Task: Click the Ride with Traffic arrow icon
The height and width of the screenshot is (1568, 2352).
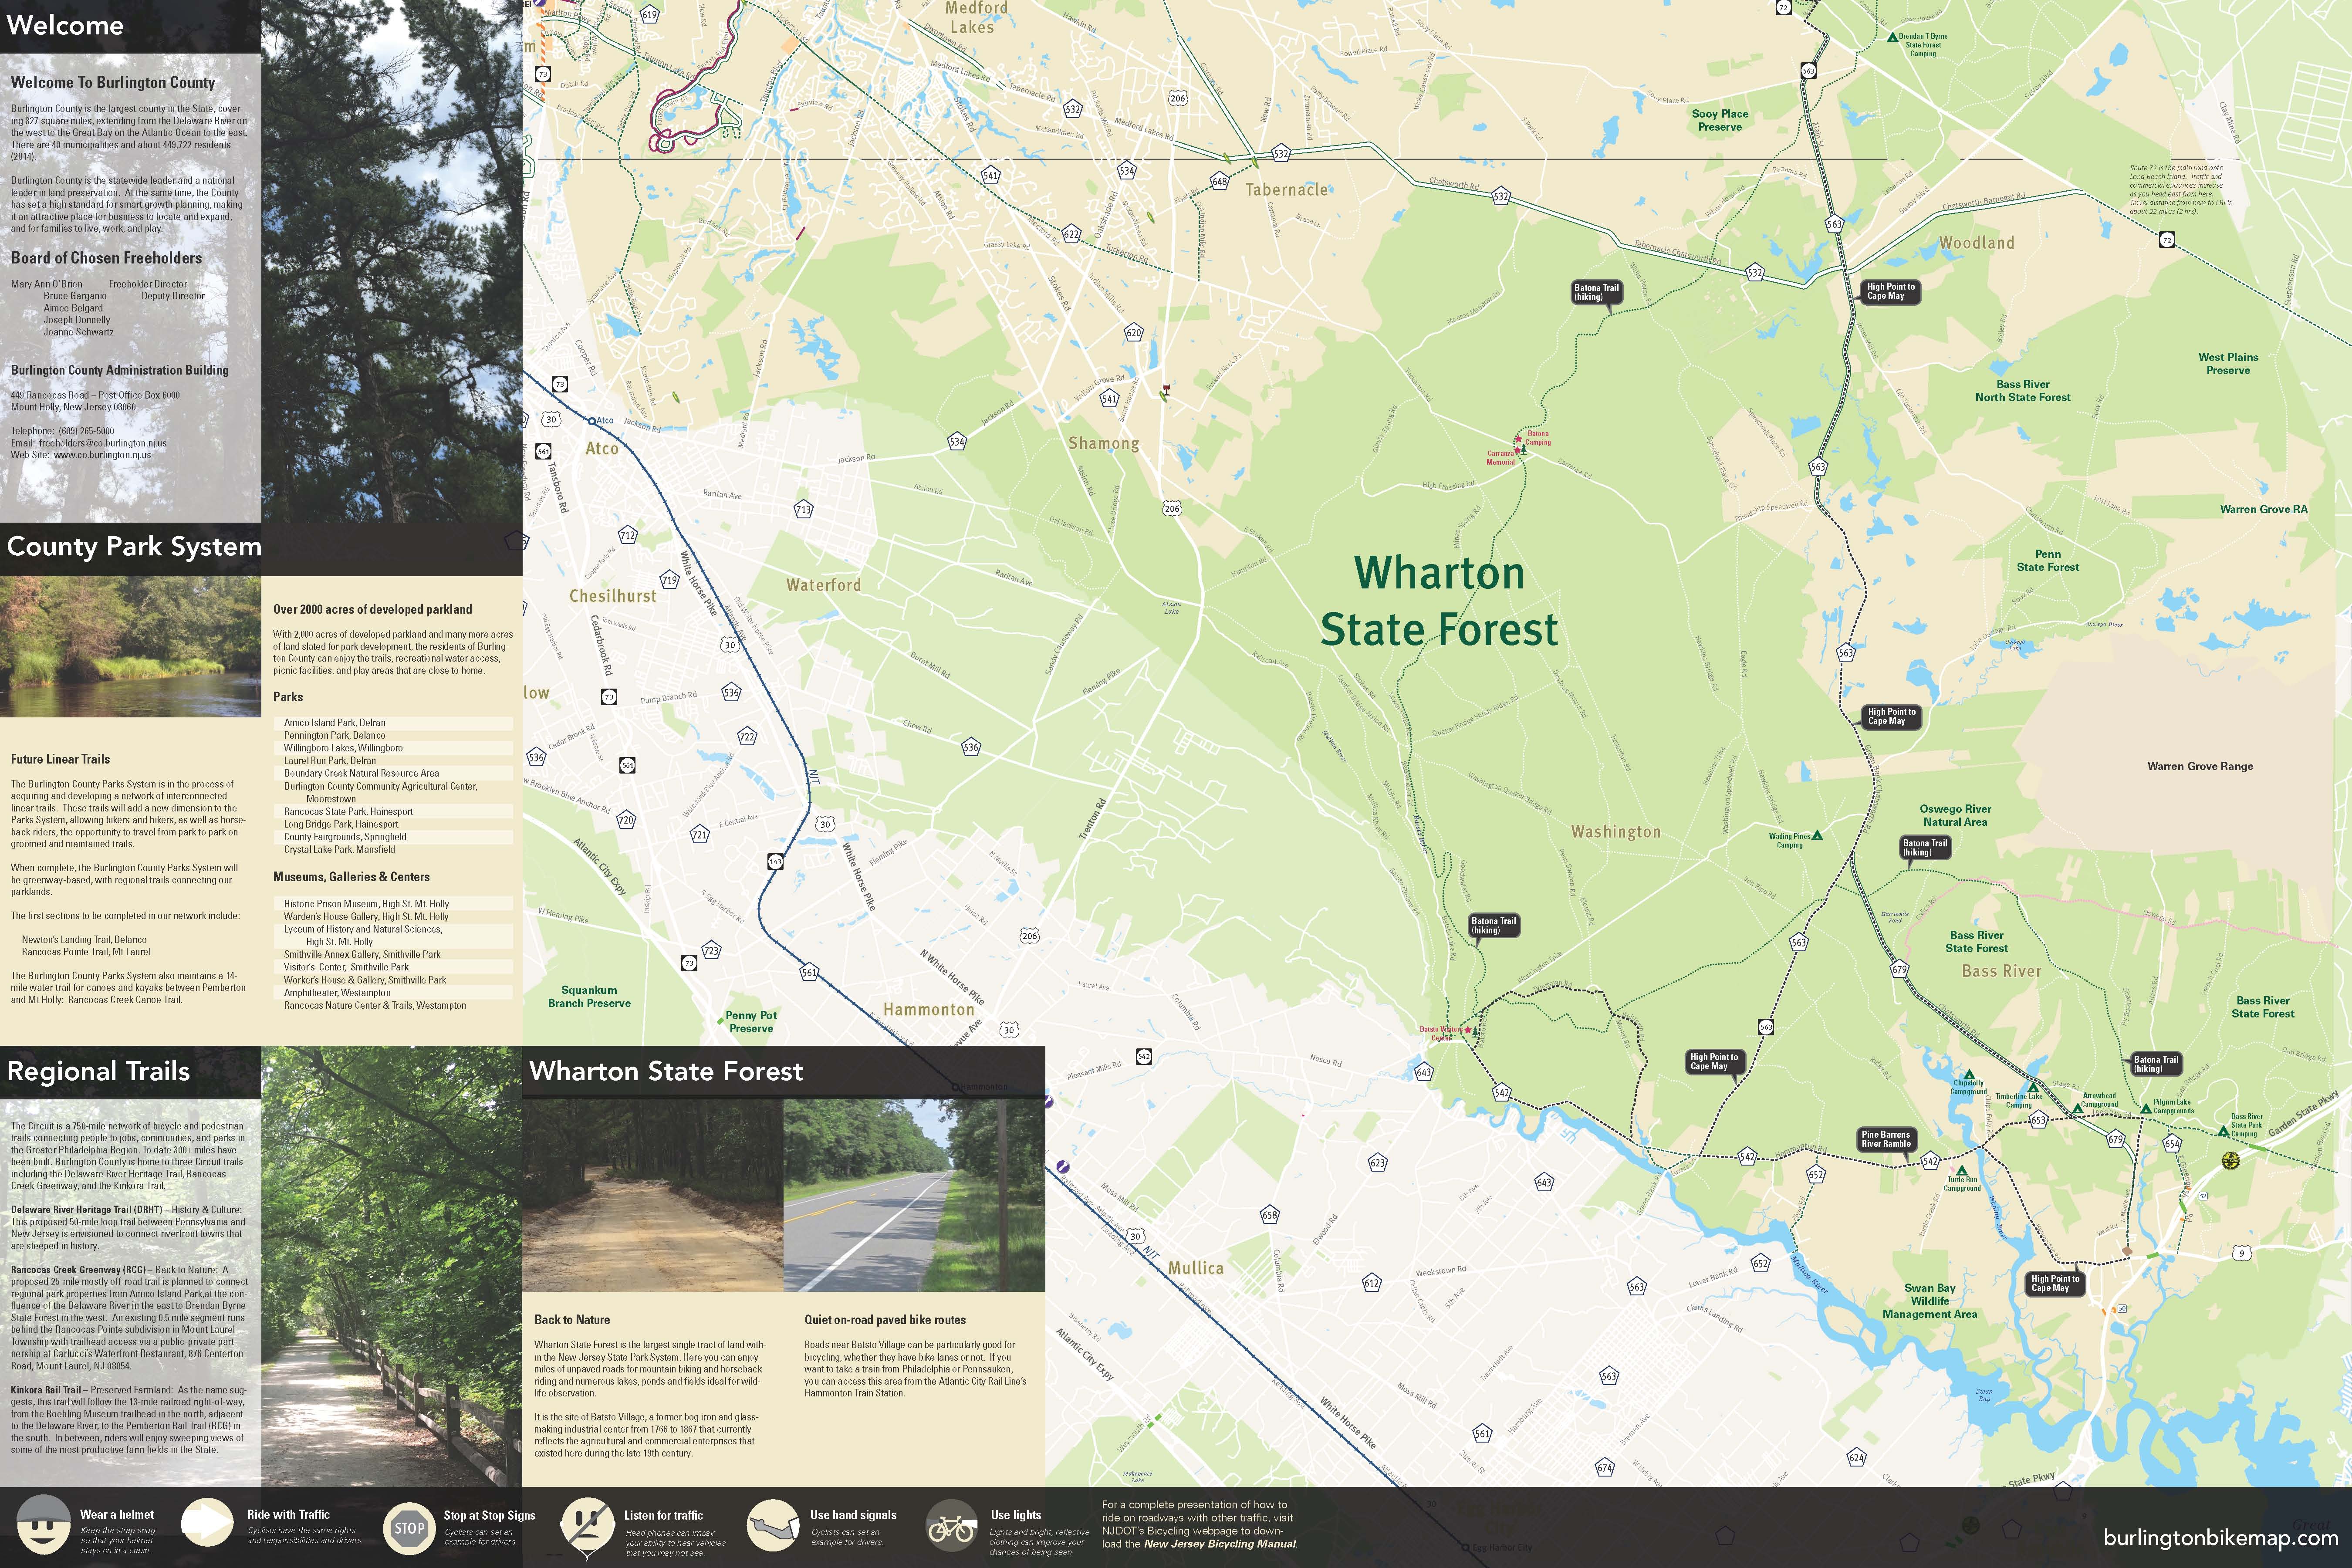Action: [207, 1523]
